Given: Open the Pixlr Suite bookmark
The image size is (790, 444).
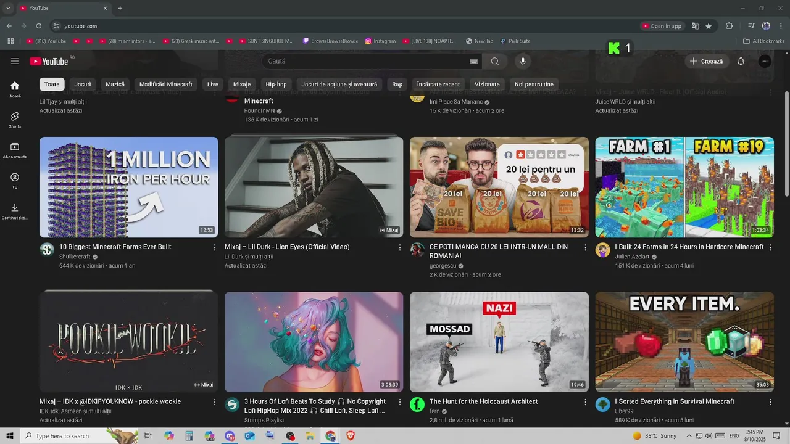Looking at the screenshot, I should pos(514,41).
